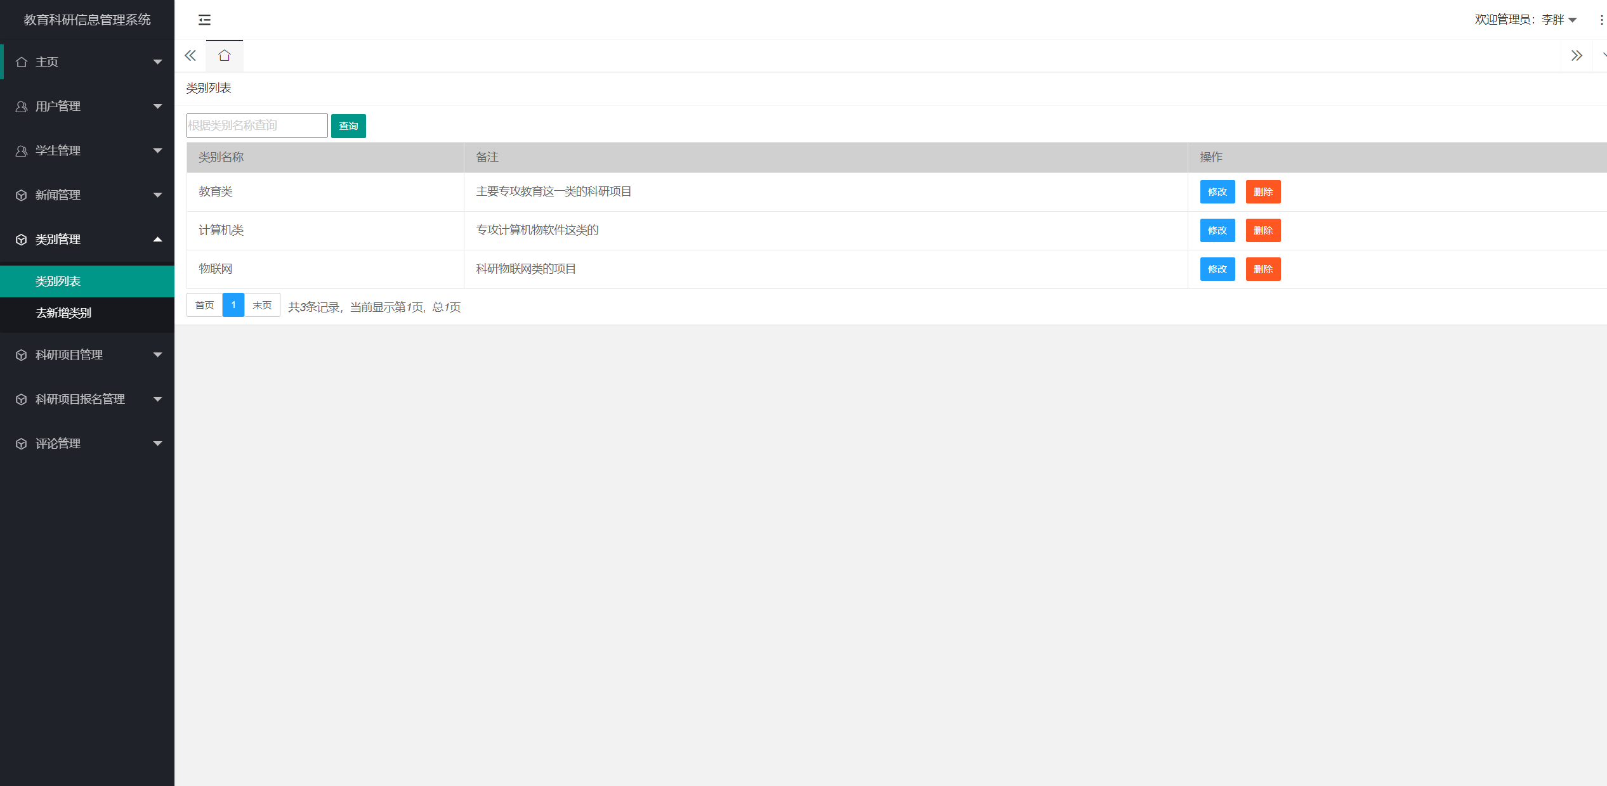Click the cube icon beside 新闻管理
This screenshot has height=786, width=1607.
tap(22, 195)
